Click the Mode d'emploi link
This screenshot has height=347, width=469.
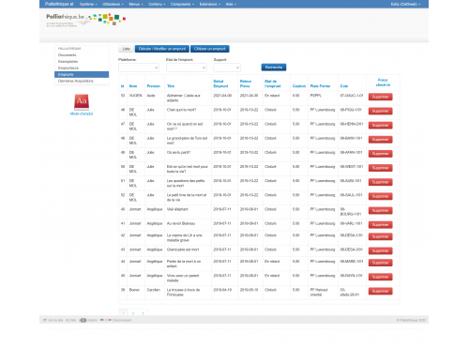click(x=82, y=113)
